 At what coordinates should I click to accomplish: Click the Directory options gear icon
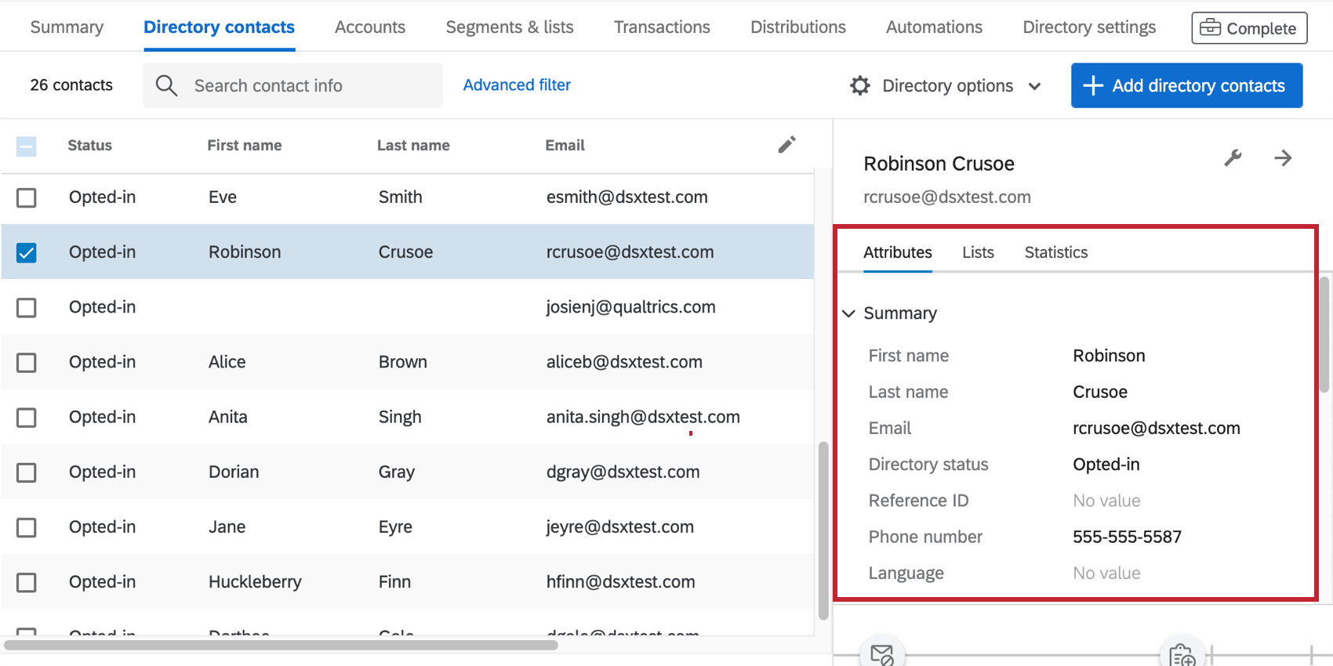860,85
